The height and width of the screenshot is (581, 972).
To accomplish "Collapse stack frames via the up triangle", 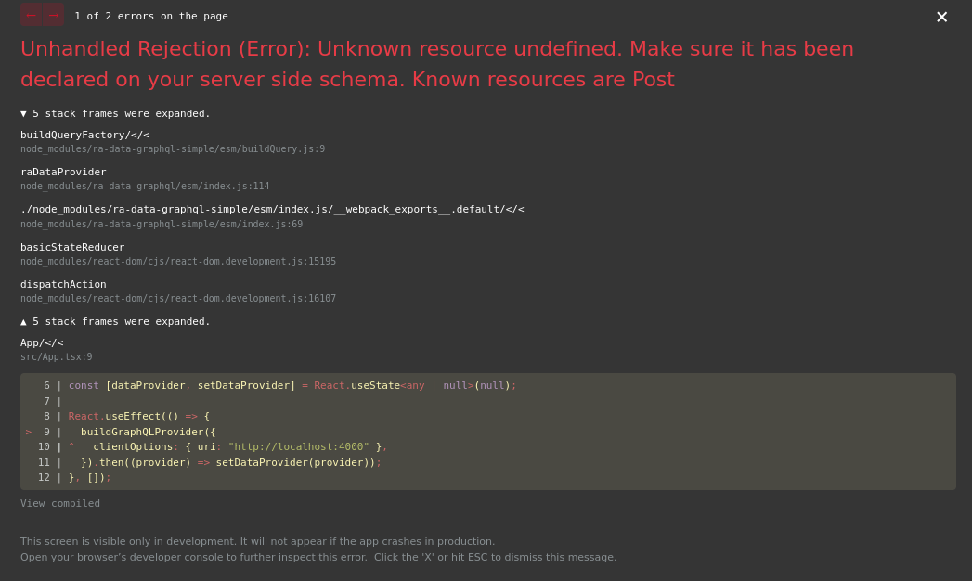I will 23,321.
